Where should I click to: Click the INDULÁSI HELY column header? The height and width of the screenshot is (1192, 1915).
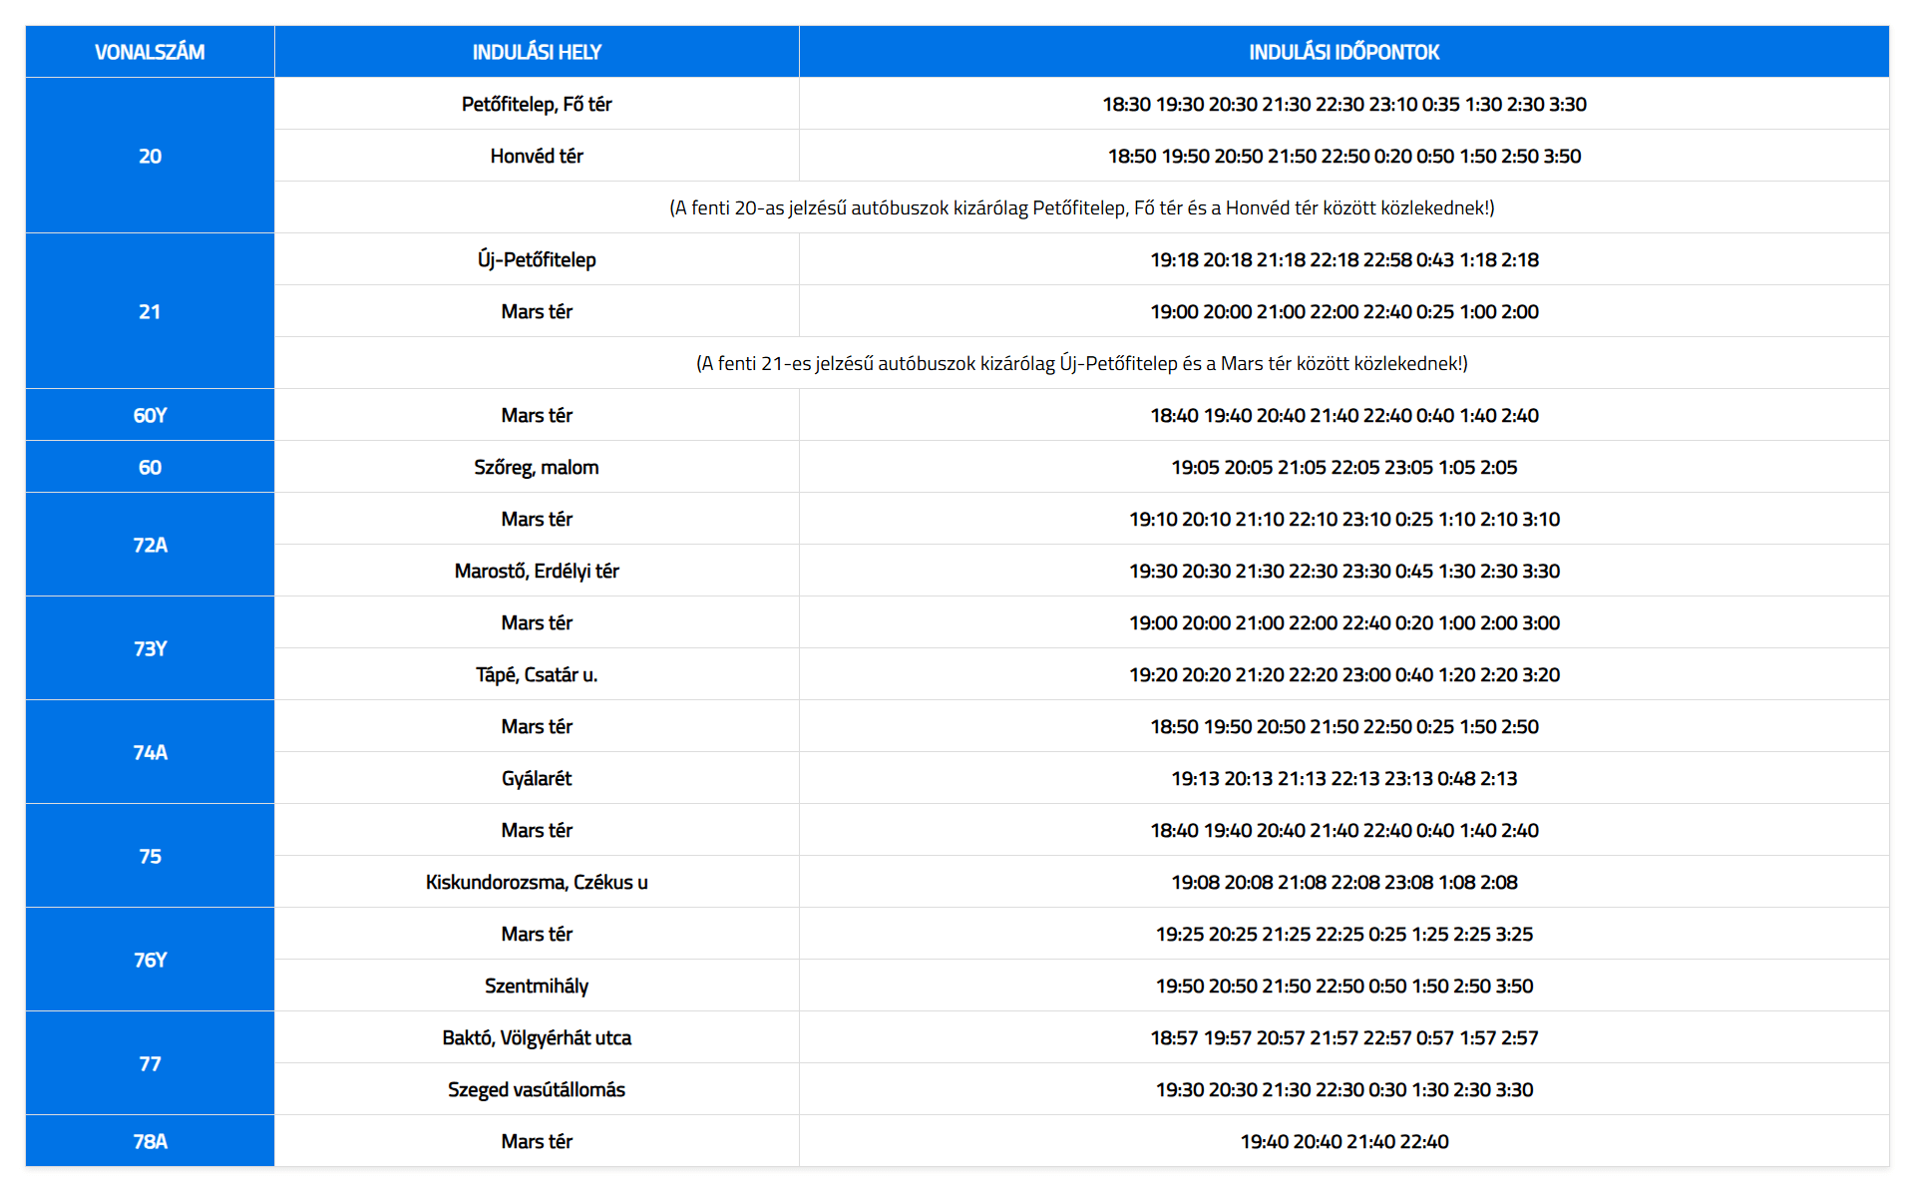click(537, 52)
